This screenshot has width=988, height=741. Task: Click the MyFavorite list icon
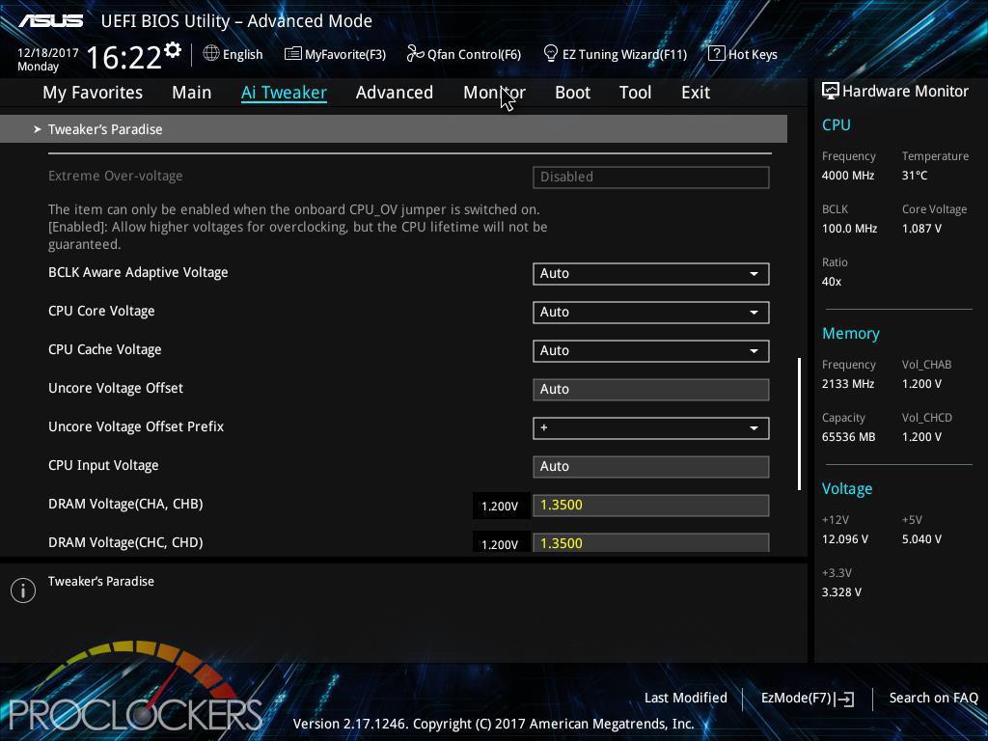click(x=292, y=54)
